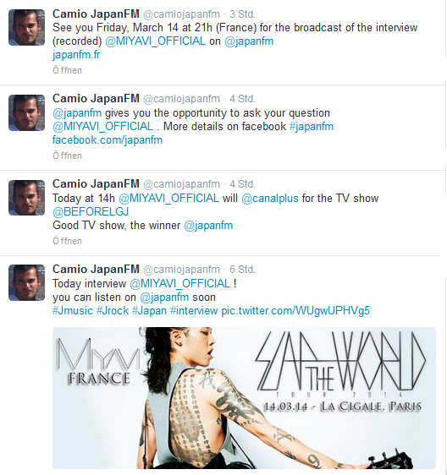Open the pic.twitter.com/WUgwUPHVg5 link

tap(295, 310)
